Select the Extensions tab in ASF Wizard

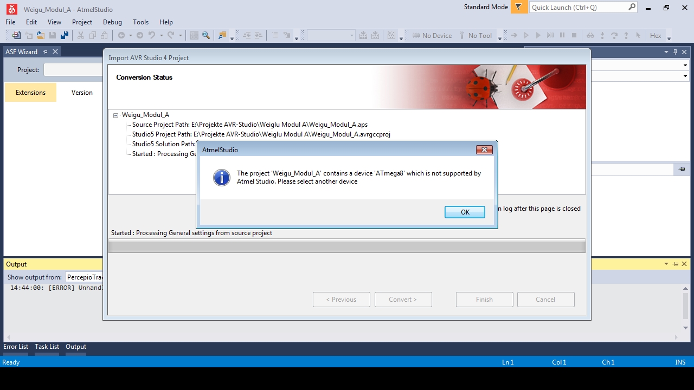30,93
